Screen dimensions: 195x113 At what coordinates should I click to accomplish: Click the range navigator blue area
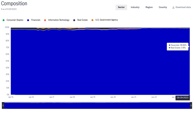point(97,105)
